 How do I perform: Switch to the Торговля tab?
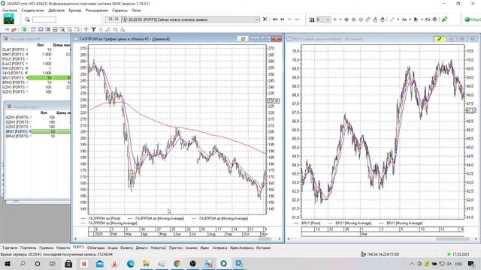pos(10,247)
